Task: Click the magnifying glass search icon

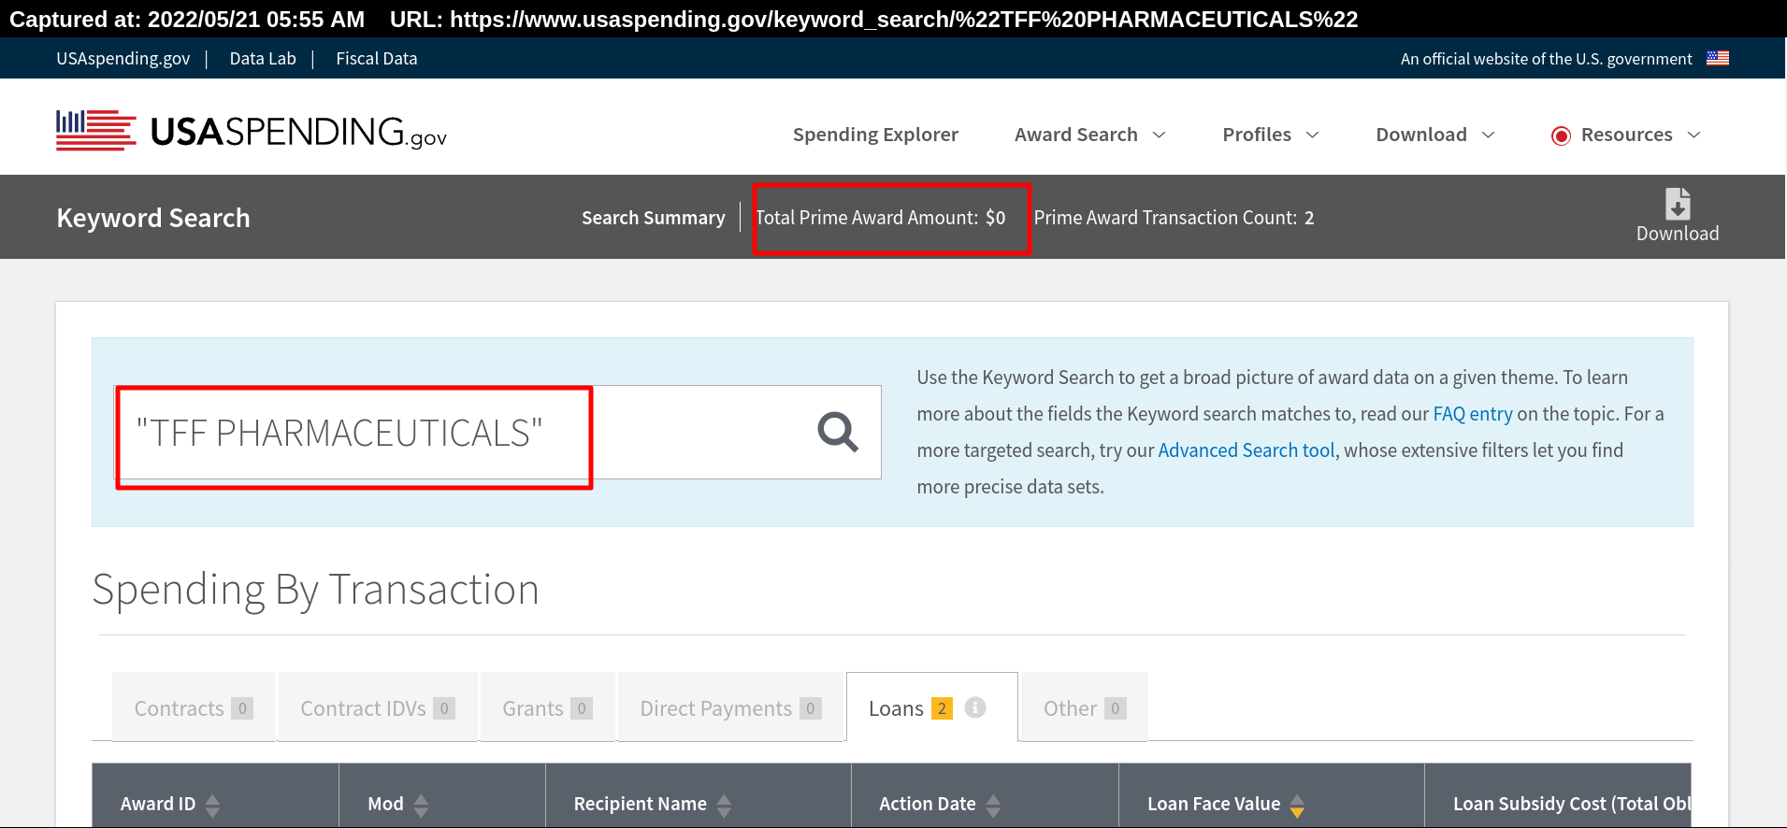Action: click(x=838, y=432)
